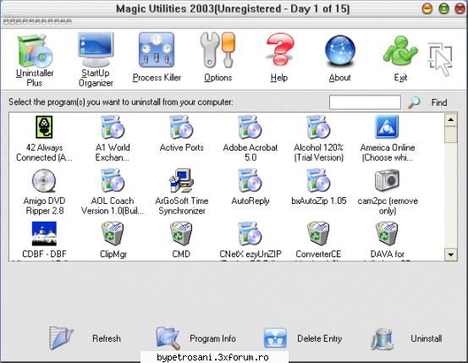
Task: Select the cam2pc (remove only) camera icon
Action: 387,180
